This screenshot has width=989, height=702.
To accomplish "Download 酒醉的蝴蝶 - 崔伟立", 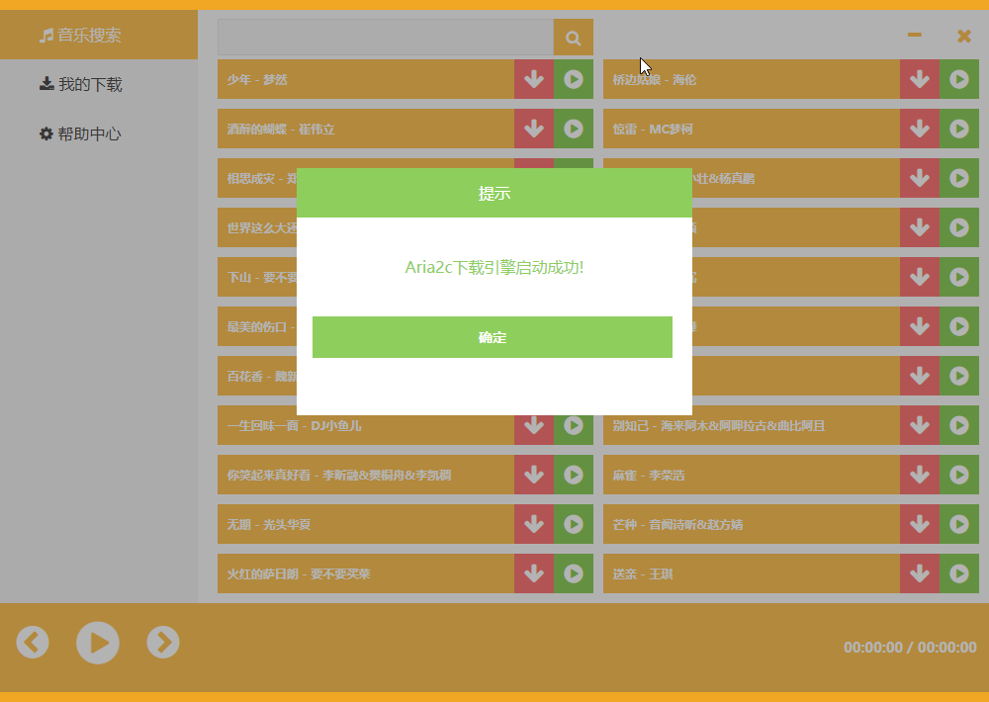I will coord(534,129).
